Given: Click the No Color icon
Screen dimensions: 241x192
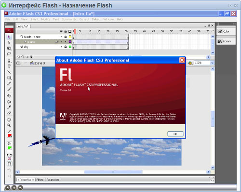Looking at the screenshot, I should click(9, 159).
